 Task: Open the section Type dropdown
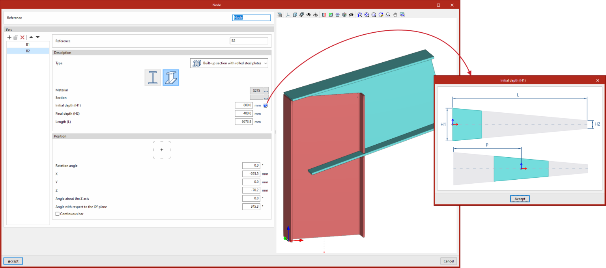coord(229,63)
